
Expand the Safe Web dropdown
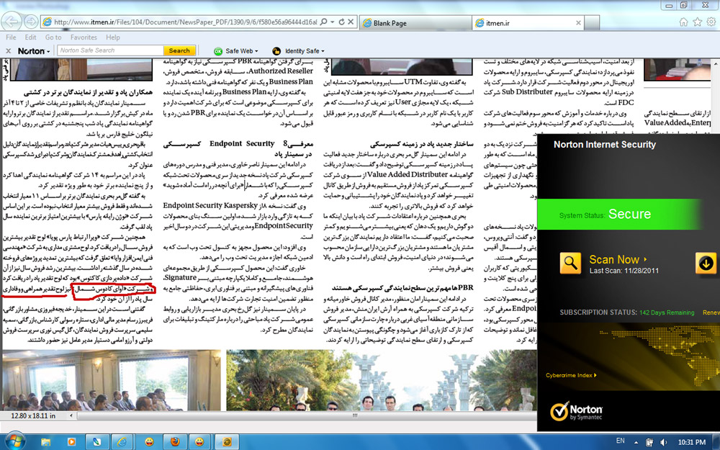coord(256,51)
